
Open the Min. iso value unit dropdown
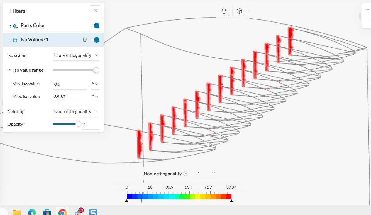point(95,84)
